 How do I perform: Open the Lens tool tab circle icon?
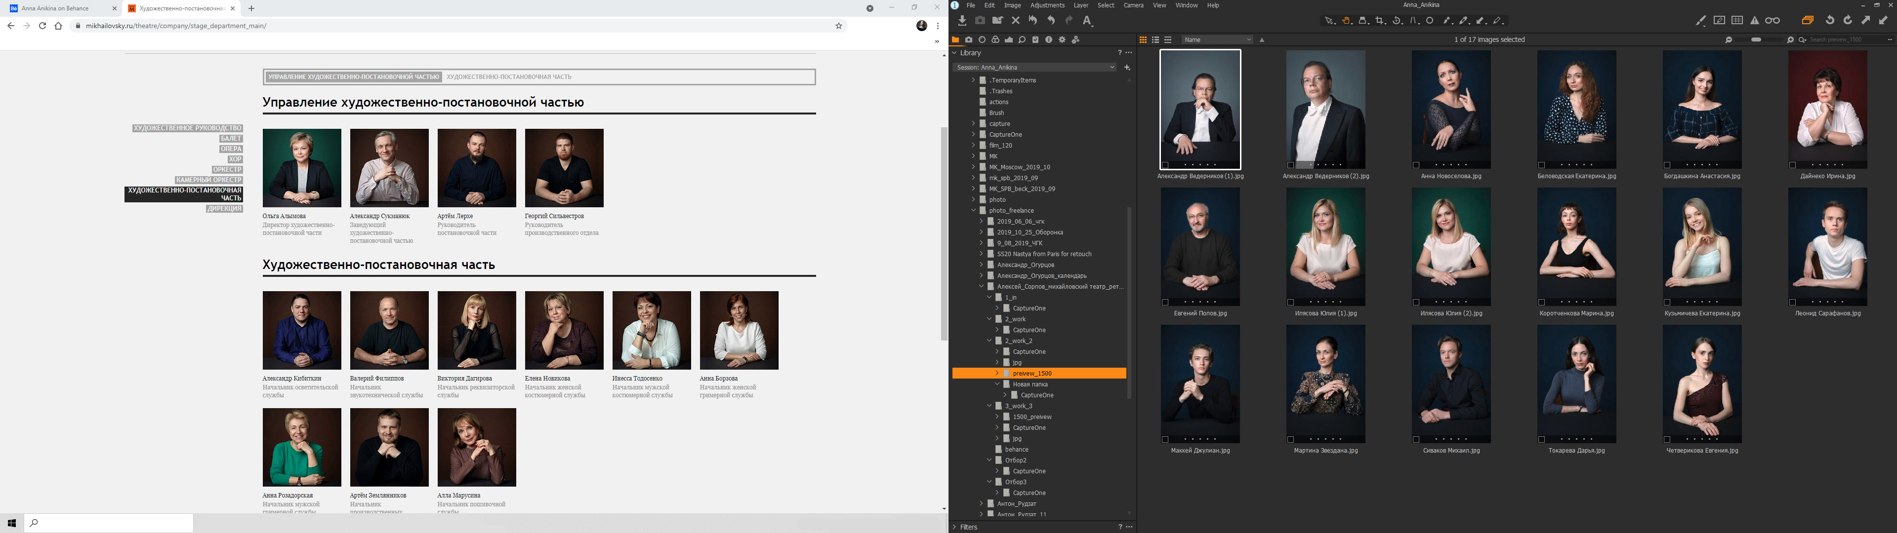tap(982, 40)
